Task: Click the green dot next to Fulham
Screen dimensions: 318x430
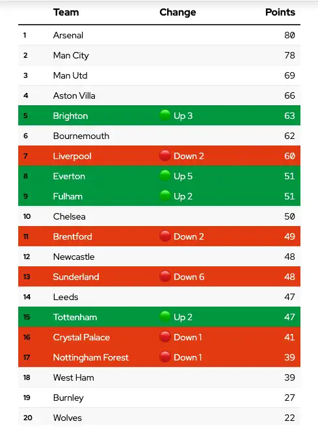Action: coord(165,196)
